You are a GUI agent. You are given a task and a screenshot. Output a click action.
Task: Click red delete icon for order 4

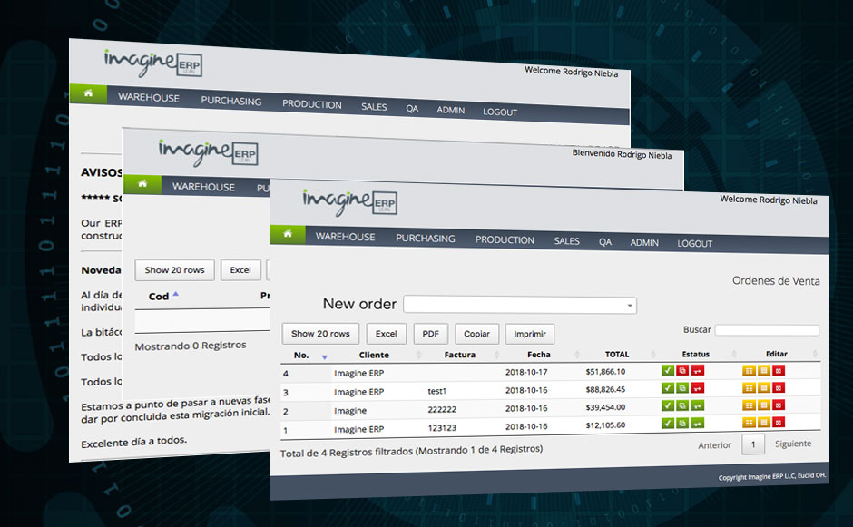coord(779,370)
